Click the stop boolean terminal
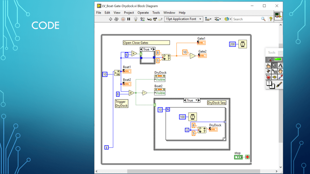Screen dimensions: 310x174 point(239,157)
